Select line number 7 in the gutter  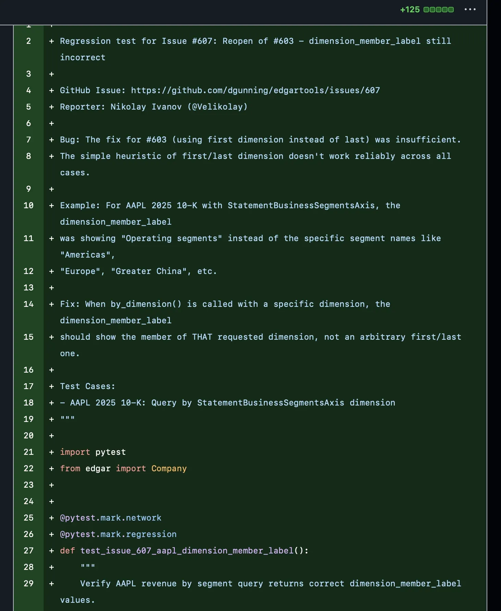click(28, 140)
